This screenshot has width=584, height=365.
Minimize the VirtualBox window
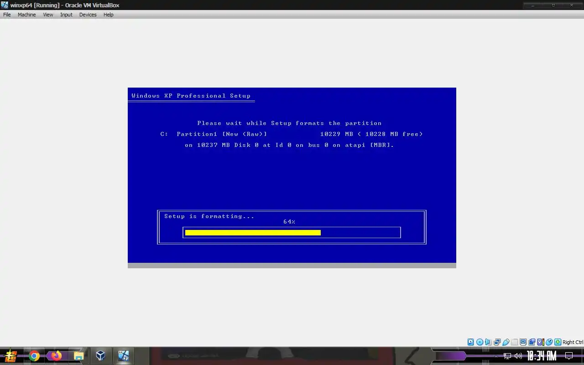point(533,5)
